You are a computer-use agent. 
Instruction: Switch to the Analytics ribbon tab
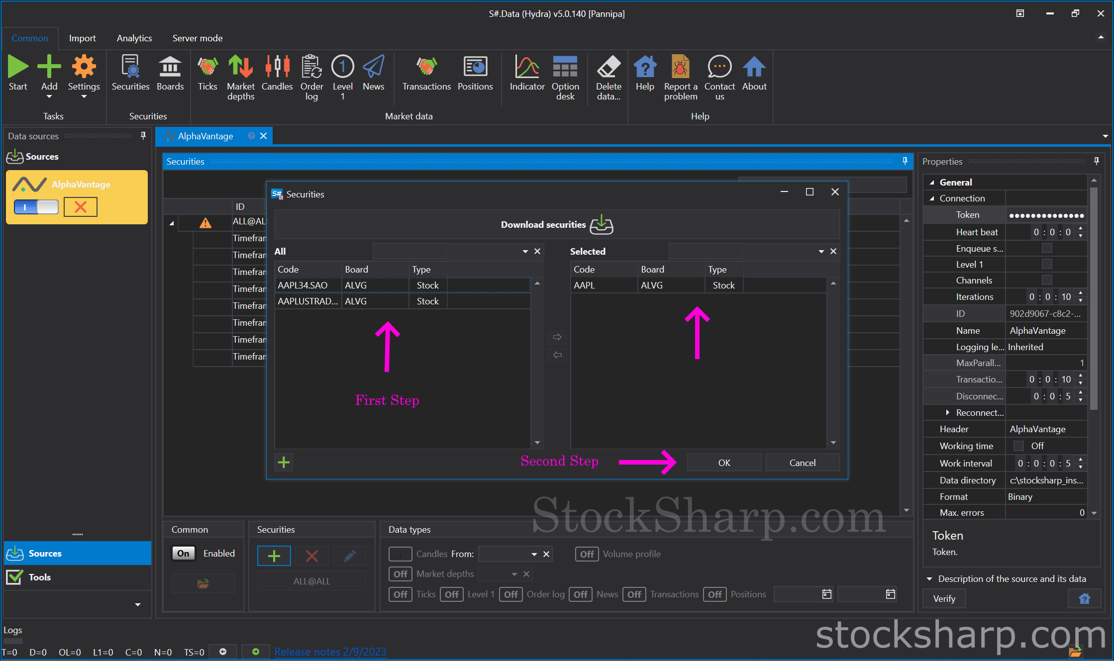click(134, 38)
